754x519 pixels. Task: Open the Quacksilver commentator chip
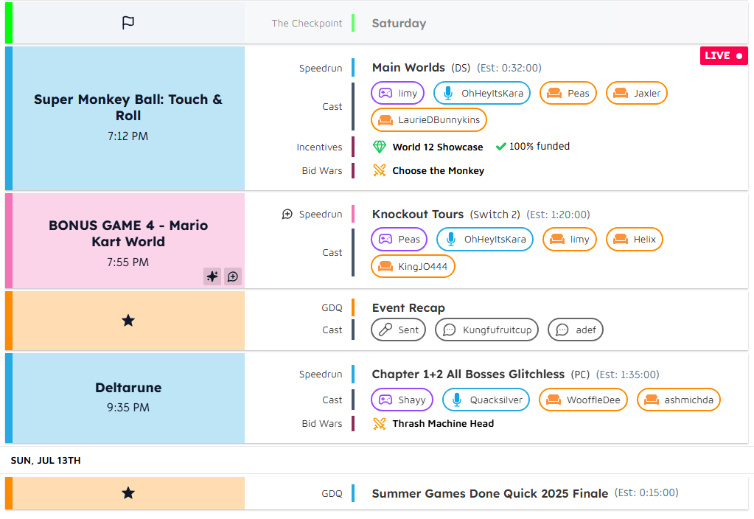point(486,400)
